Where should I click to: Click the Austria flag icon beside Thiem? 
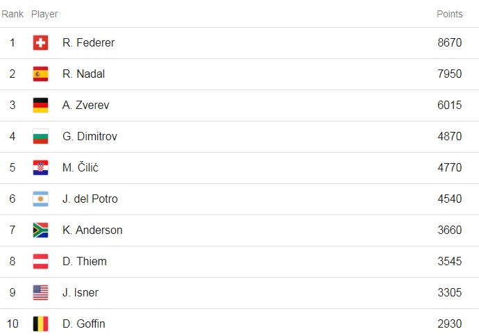click(x=41, y=261)
